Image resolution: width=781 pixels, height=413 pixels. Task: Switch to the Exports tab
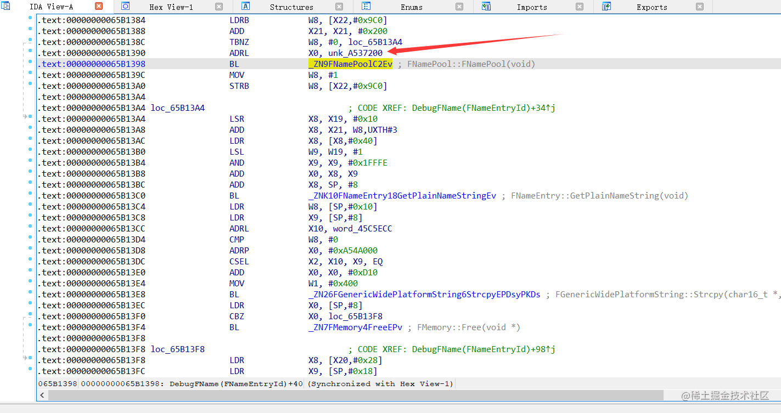651,7
